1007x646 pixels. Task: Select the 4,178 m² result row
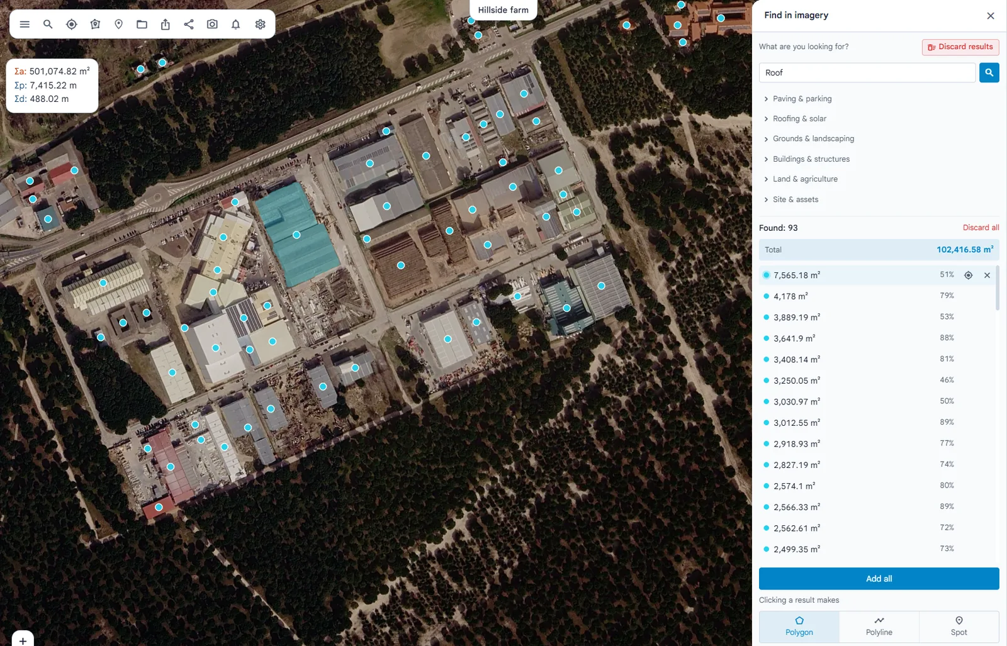[x=877, y=296]
